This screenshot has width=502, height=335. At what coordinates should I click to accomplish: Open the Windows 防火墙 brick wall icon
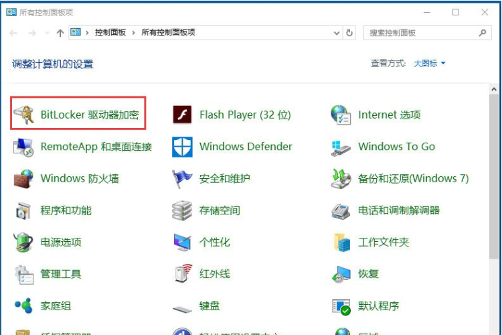pyautogui.click(x=23, y=179)
